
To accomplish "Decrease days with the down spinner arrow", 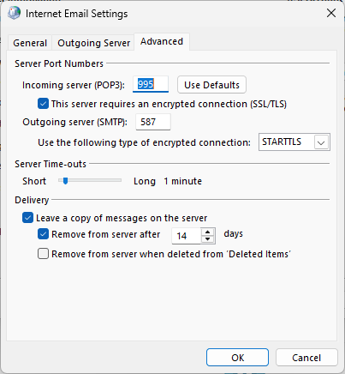I will 208,239.
